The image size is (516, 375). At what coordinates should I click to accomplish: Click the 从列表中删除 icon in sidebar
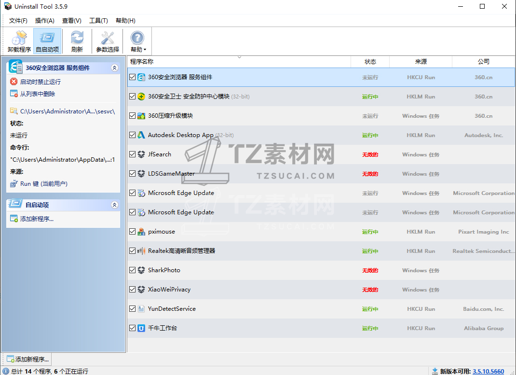(x=14, y=94)
